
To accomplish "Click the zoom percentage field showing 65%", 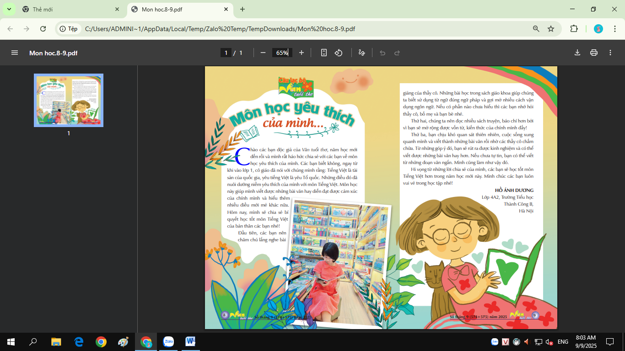I will pyautogui.click(x=282, y=53).
